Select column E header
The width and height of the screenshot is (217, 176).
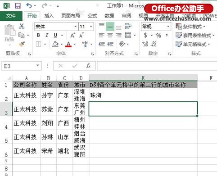pos(143,78)
